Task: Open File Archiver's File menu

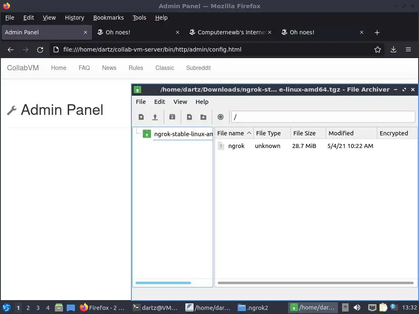Action: point(141,102)
